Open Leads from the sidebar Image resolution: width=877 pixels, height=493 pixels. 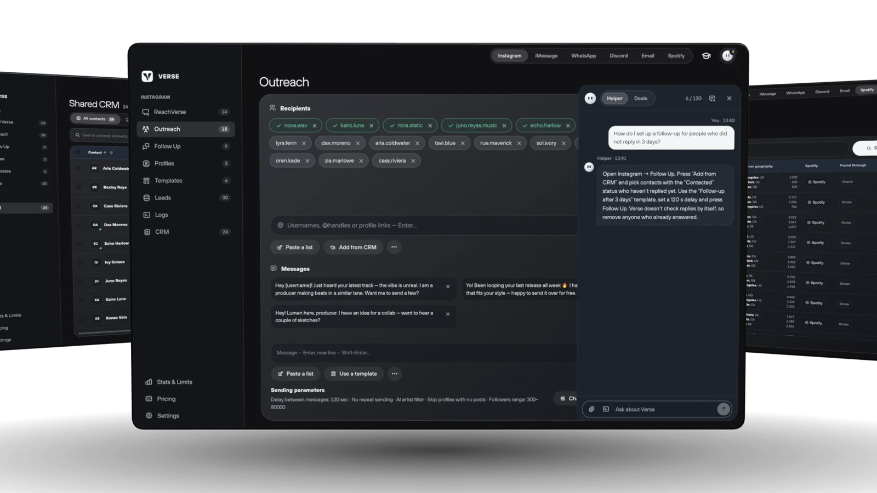tap(186, 198)
